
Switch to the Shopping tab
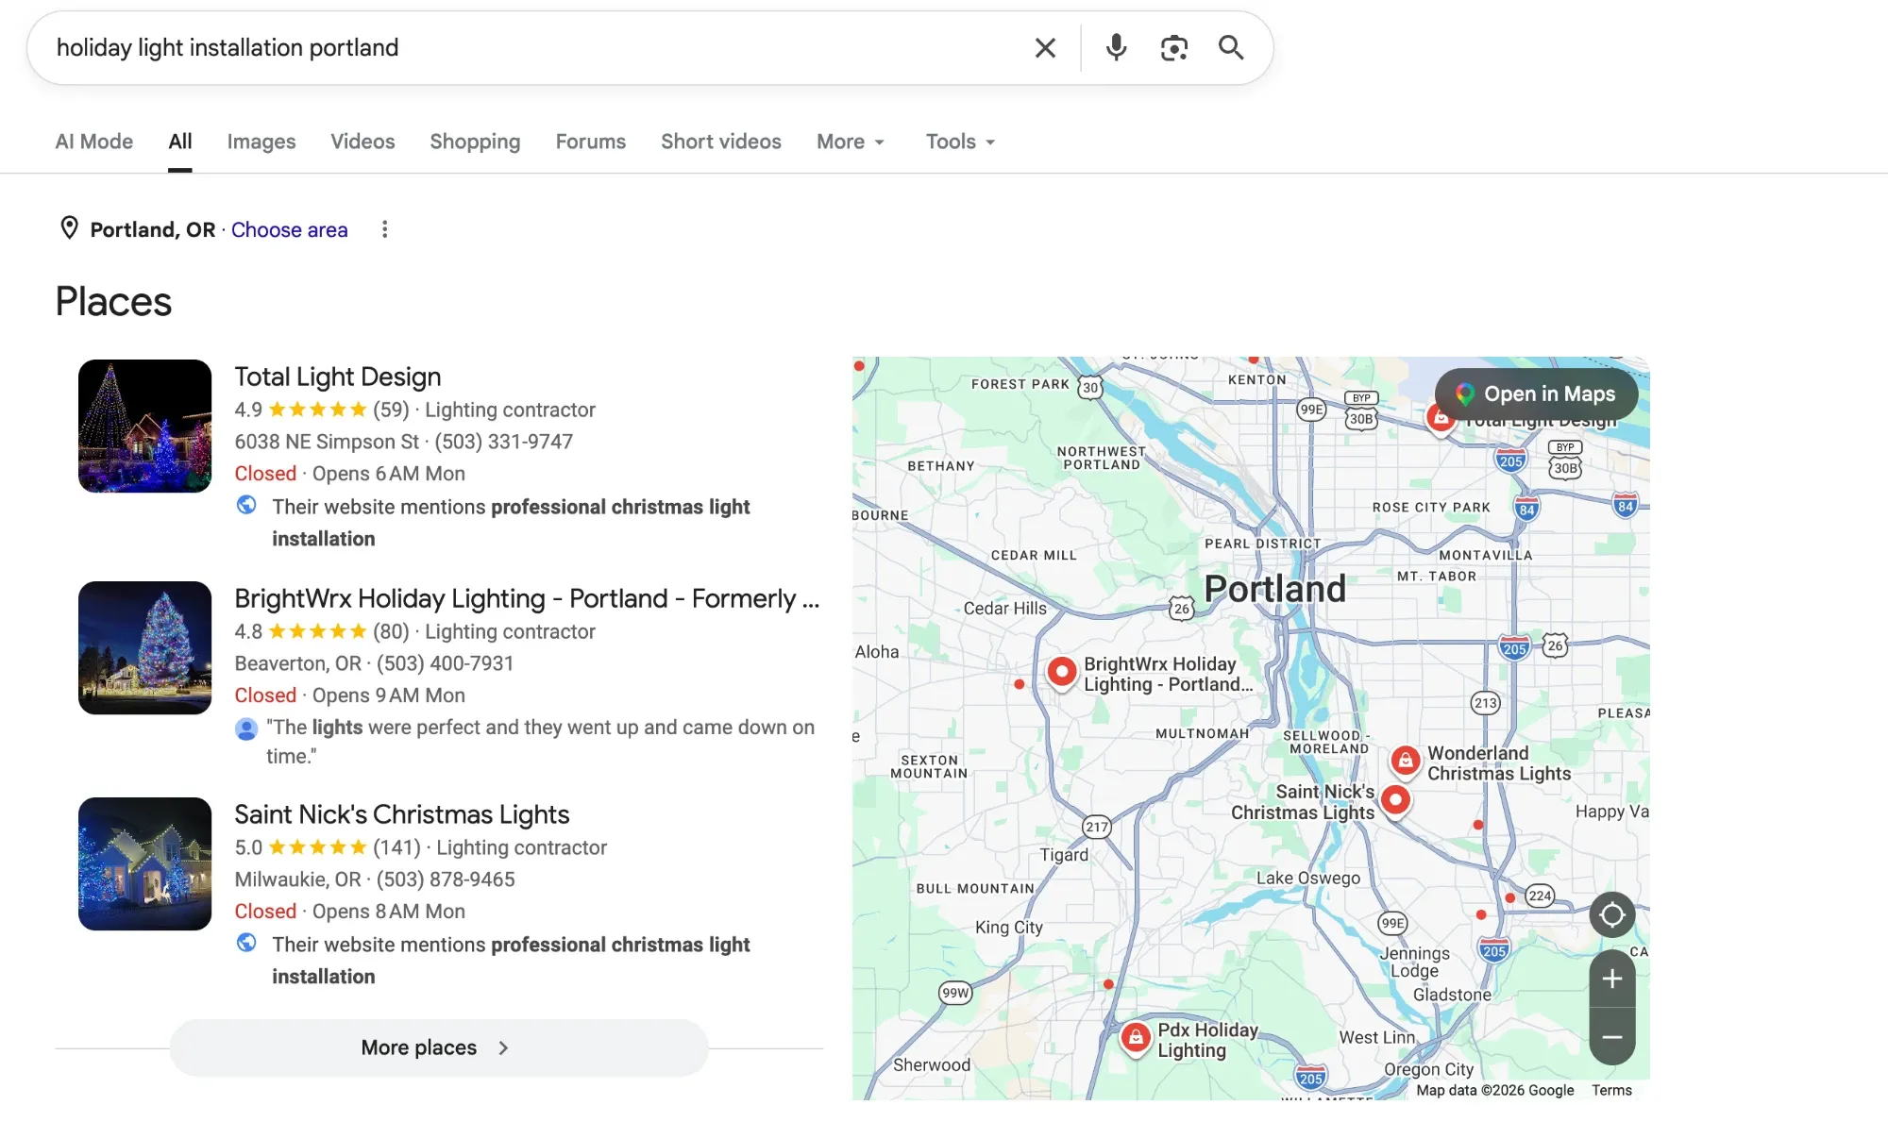click(x=475, y=142)
